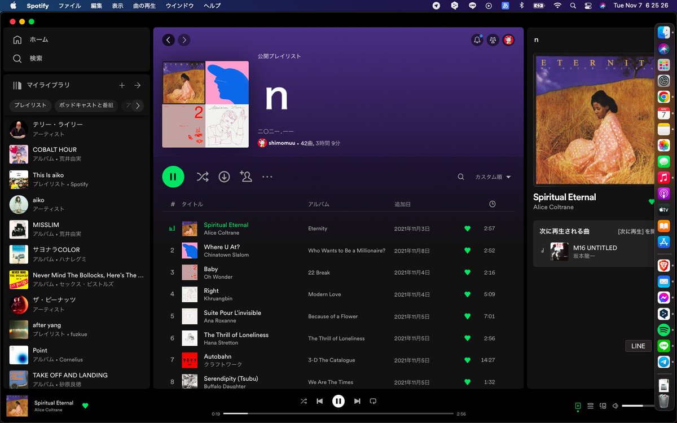Viewport: 677px width, 423px height.
Task: Go forward with the right navigation arrow
Action: tap(184, 40)
